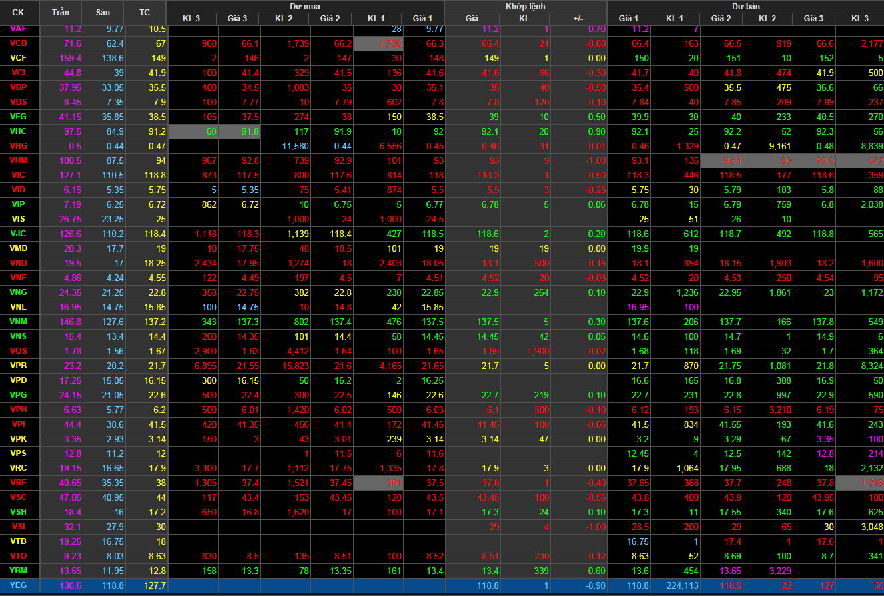Click the Dư mua header
The height and width of the screenshot is (596, 884).
point(305,6)
